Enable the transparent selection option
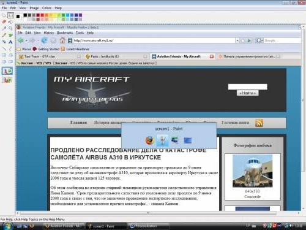The height and width of the screenshot is (230, 306). [x=7, y=80]
